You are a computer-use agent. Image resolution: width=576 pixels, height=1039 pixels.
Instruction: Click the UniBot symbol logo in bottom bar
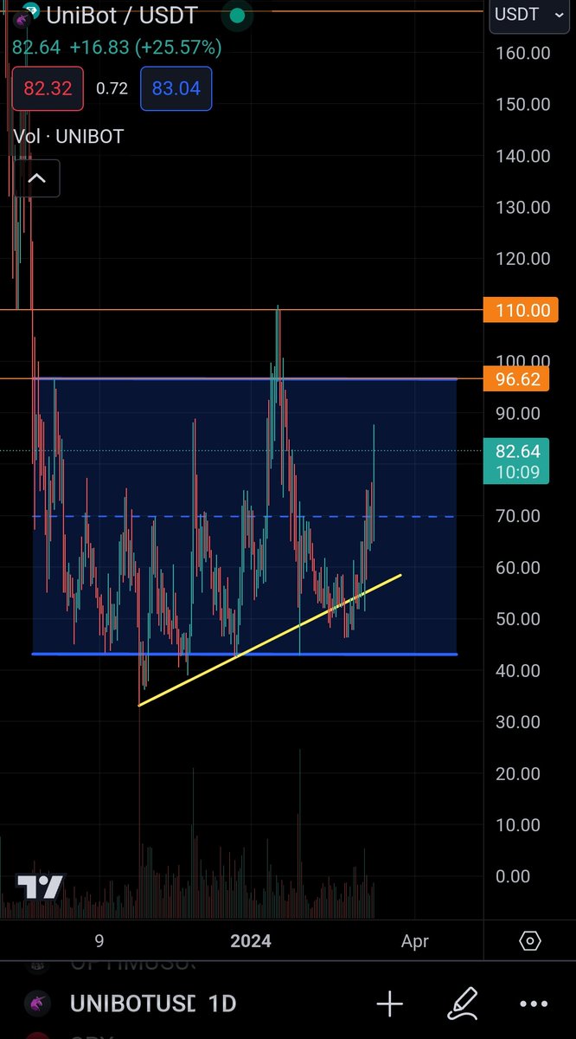pos(37,1004)
